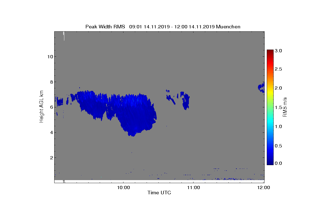327x218 pixels.
Task: Click the colorbar value 1.0
Action: pos(278,126)
